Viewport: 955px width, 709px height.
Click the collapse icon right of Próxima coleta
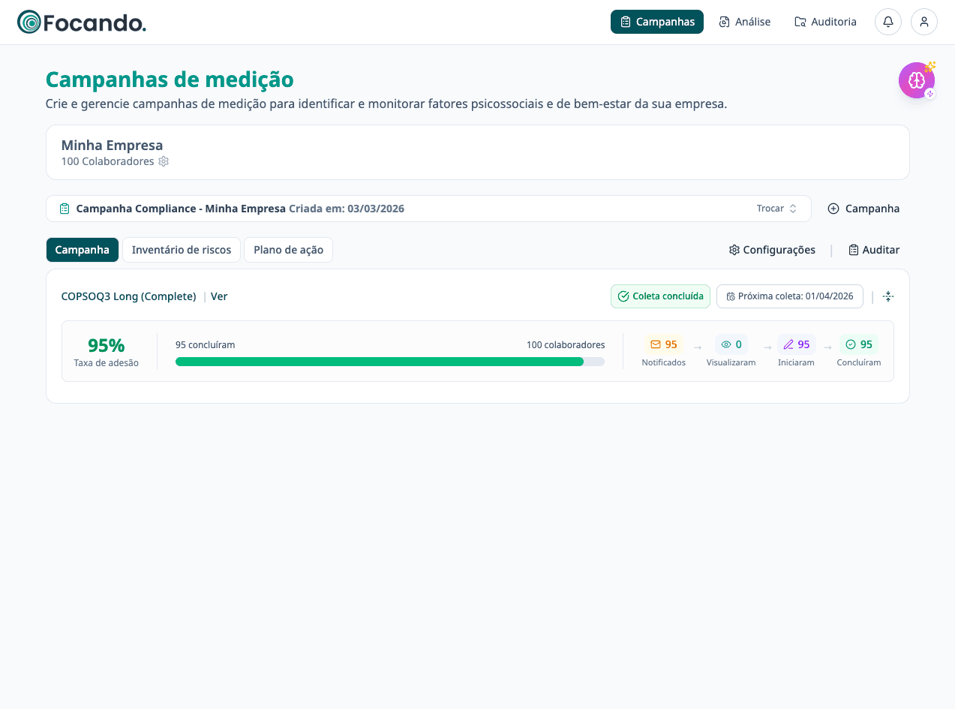(887, 296)
